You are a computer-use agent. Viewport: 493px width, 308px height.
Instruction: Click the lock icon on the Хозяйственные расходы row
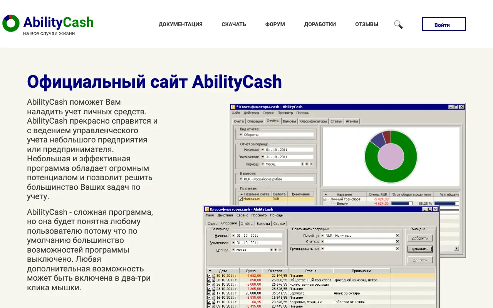[214, 284]
